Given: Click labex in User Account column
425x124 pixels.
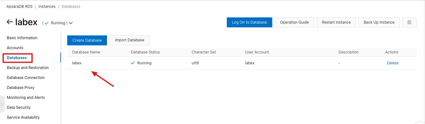Looking at the screenshot, I should [250, 63].
